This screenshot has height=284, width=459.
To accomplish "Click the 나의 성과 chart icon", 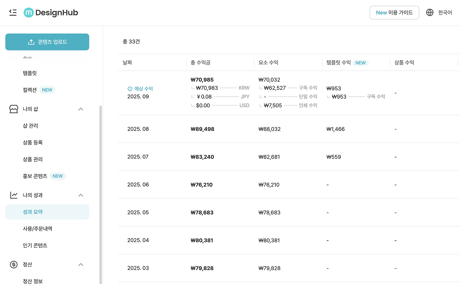I will 14,195.
